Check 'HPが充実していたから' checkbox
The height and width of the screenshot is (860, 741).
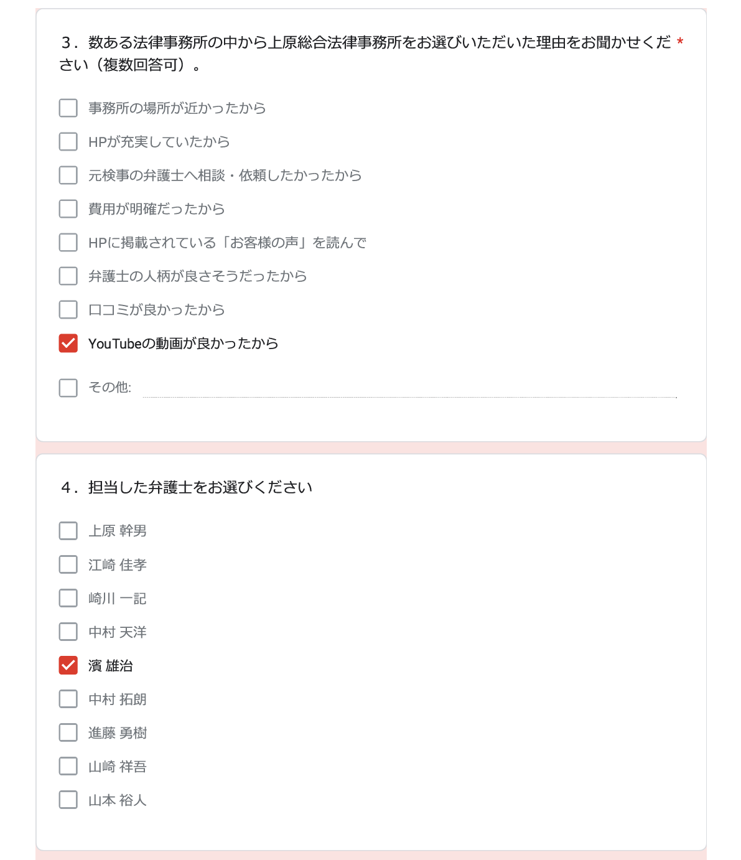point(68,142)
